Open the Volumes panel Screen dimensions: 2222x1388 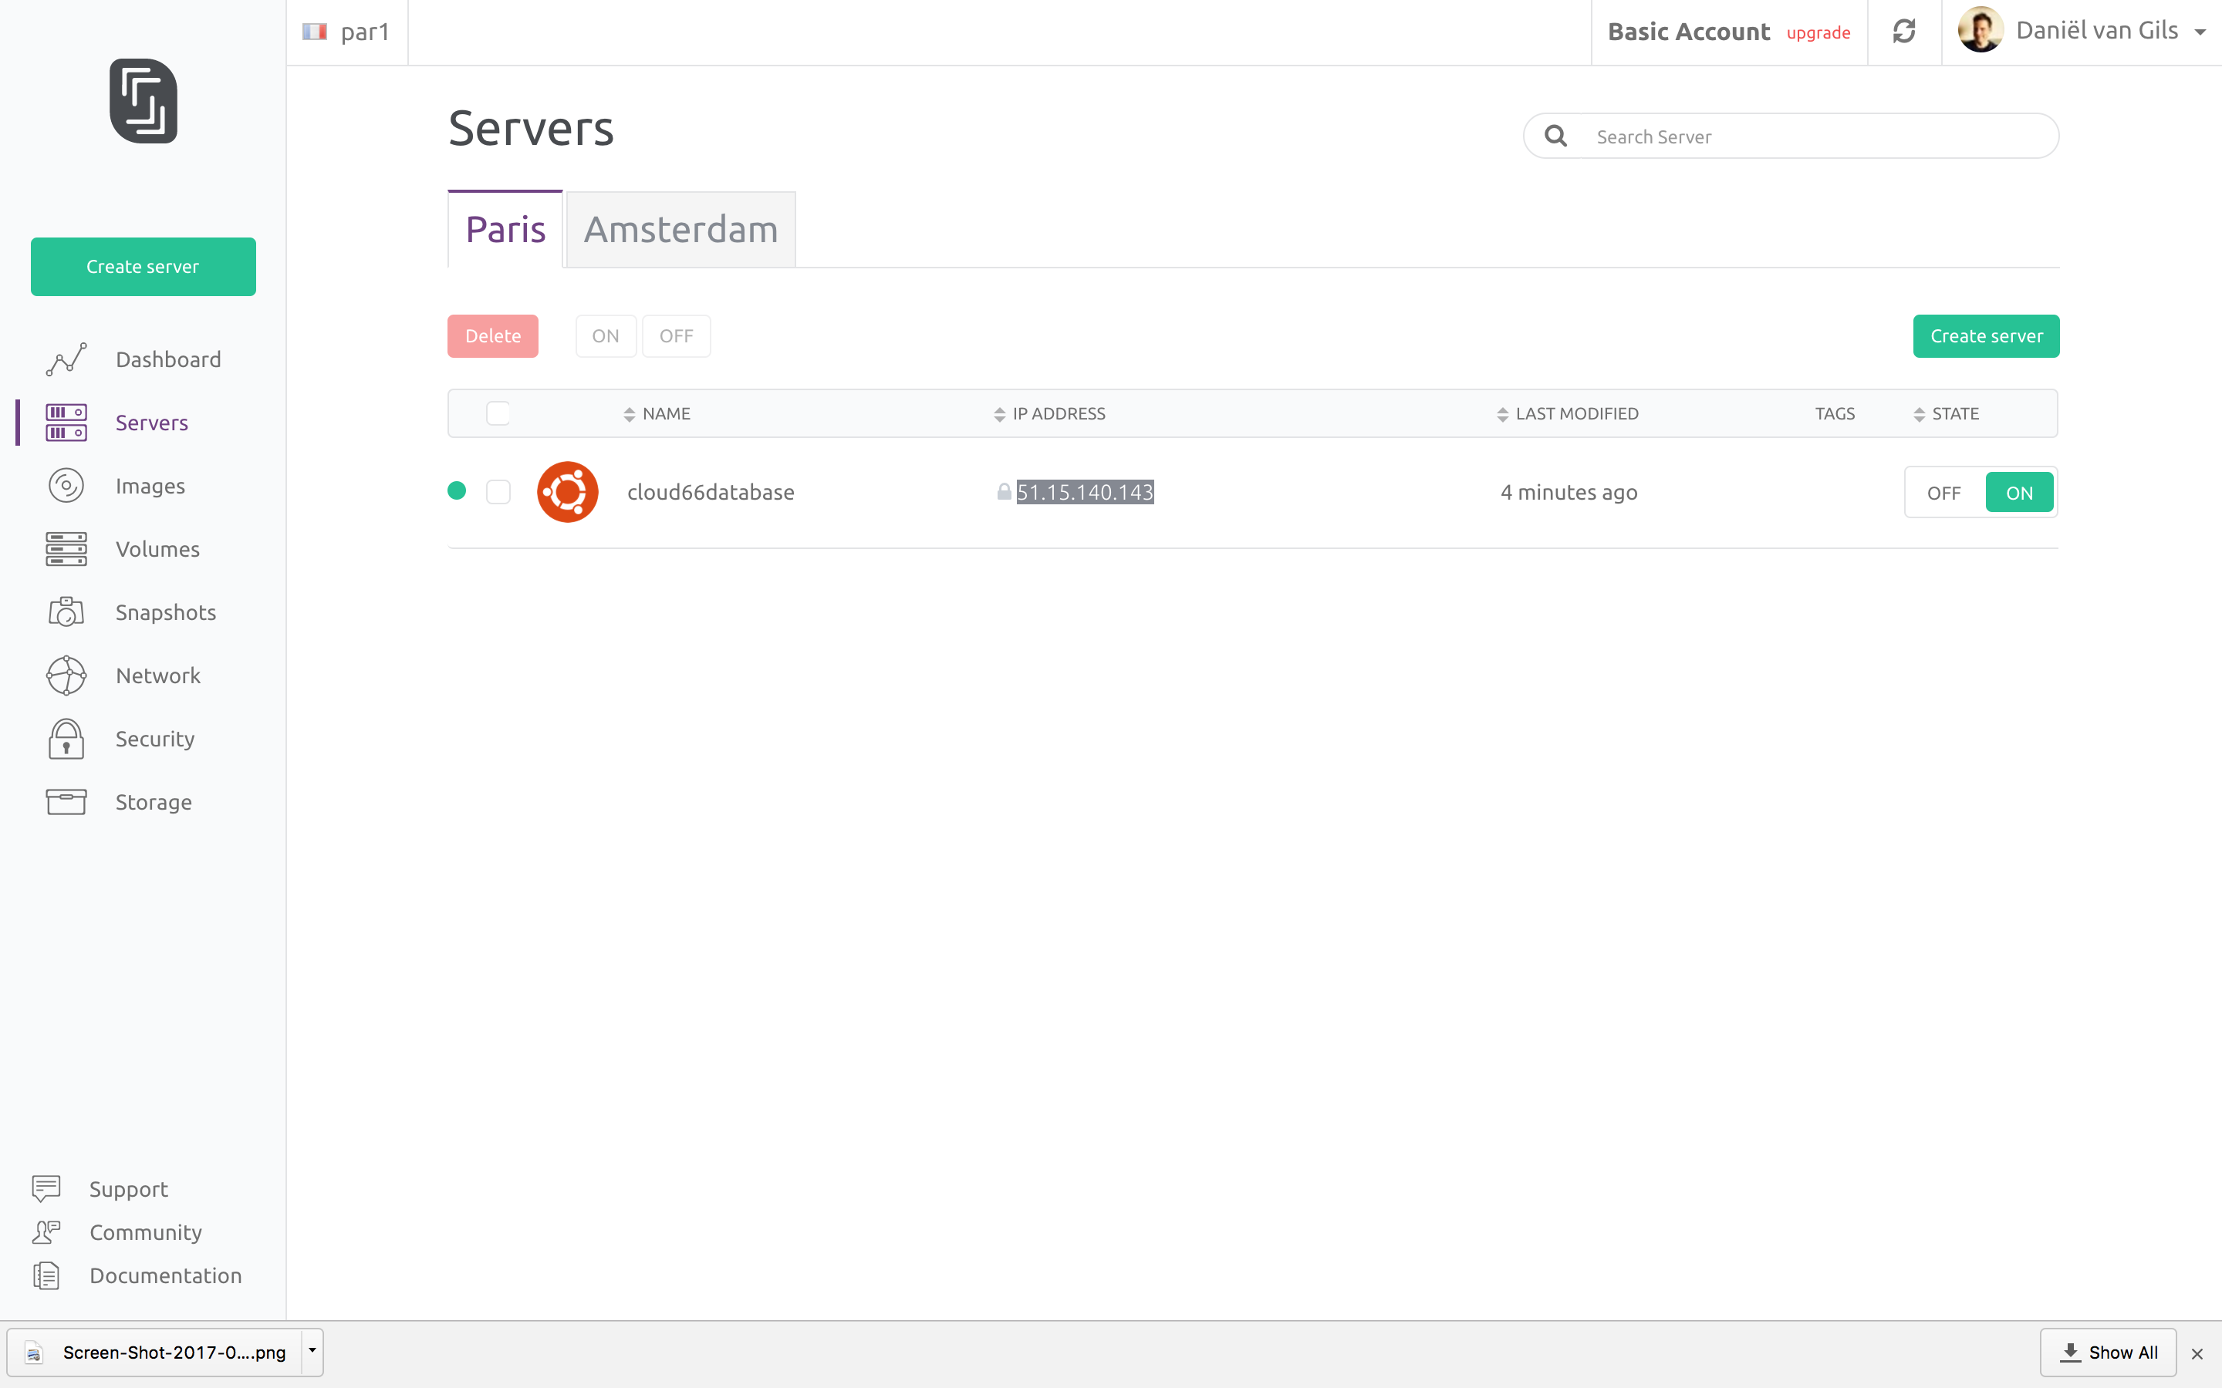pyautogui.click(x=157, y=548)
